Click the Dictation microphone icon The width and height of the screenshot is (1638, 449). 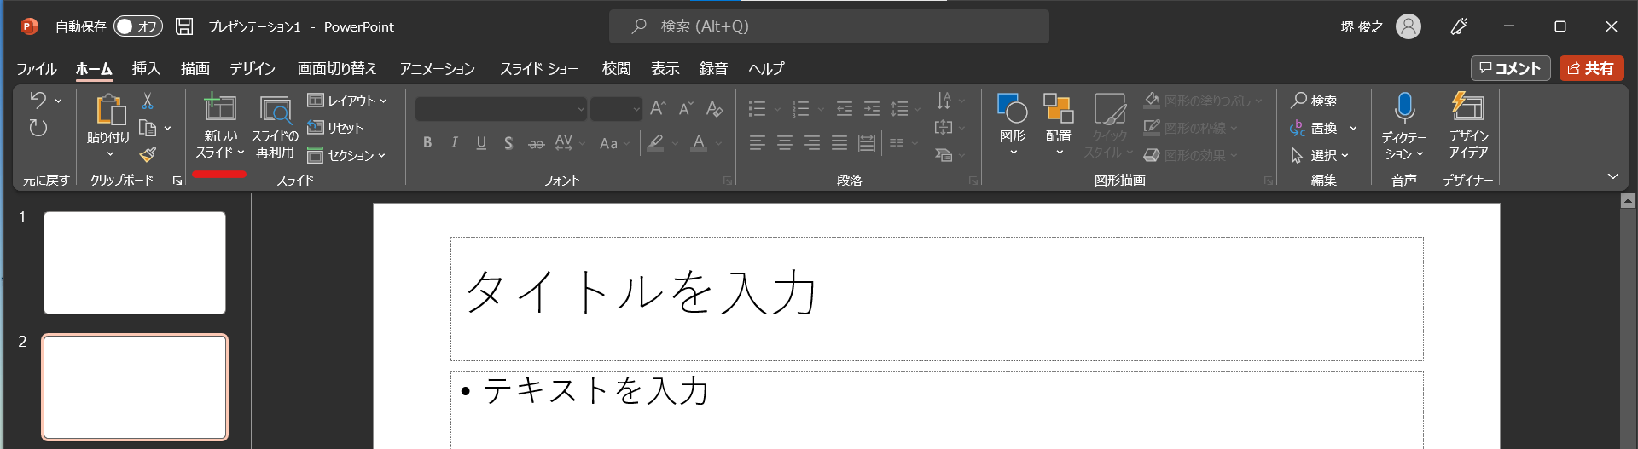(x=1404, y=108)
